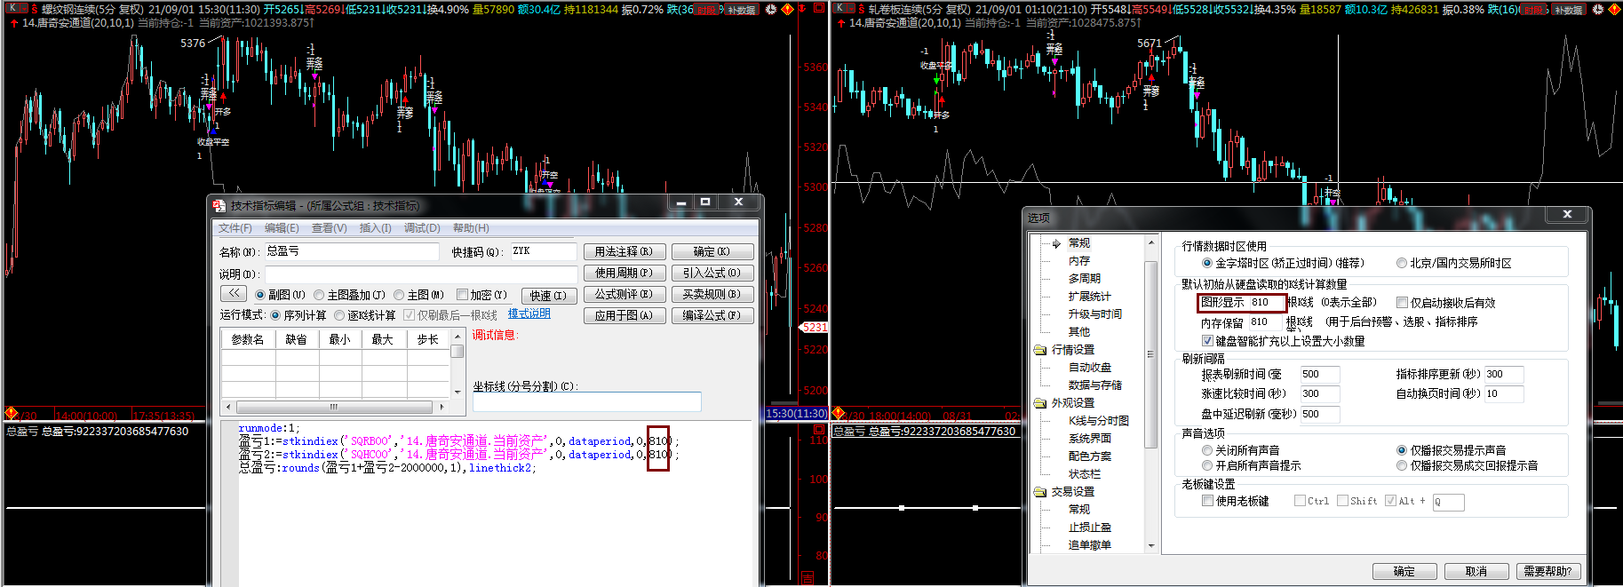The height and width of the screenshot is (587, 1623).
Task: Select the 副图(U) radio button
Action: point(260,295)
